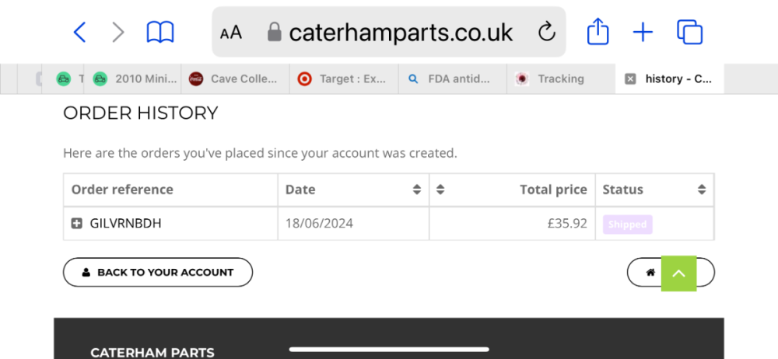778x359 pixels.
Task: Add a new tab with plus icon
Action: 643,32
